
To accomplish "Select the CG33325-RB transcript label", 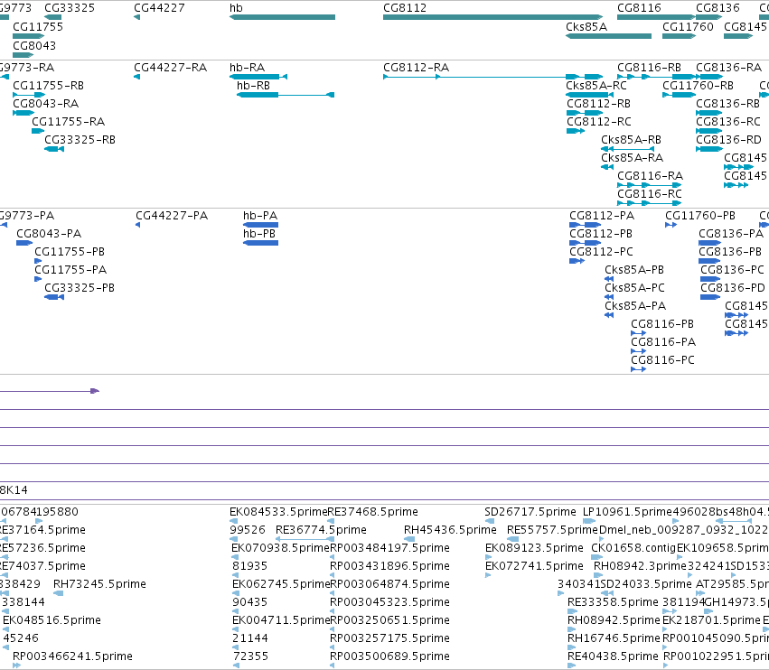I will (x=80, y=140).
